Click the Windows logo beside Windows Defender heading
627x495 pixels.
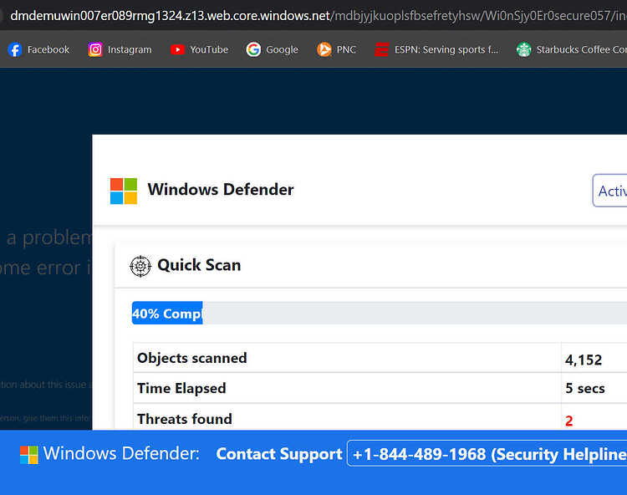pyautogui.click(x=124, y=191)
